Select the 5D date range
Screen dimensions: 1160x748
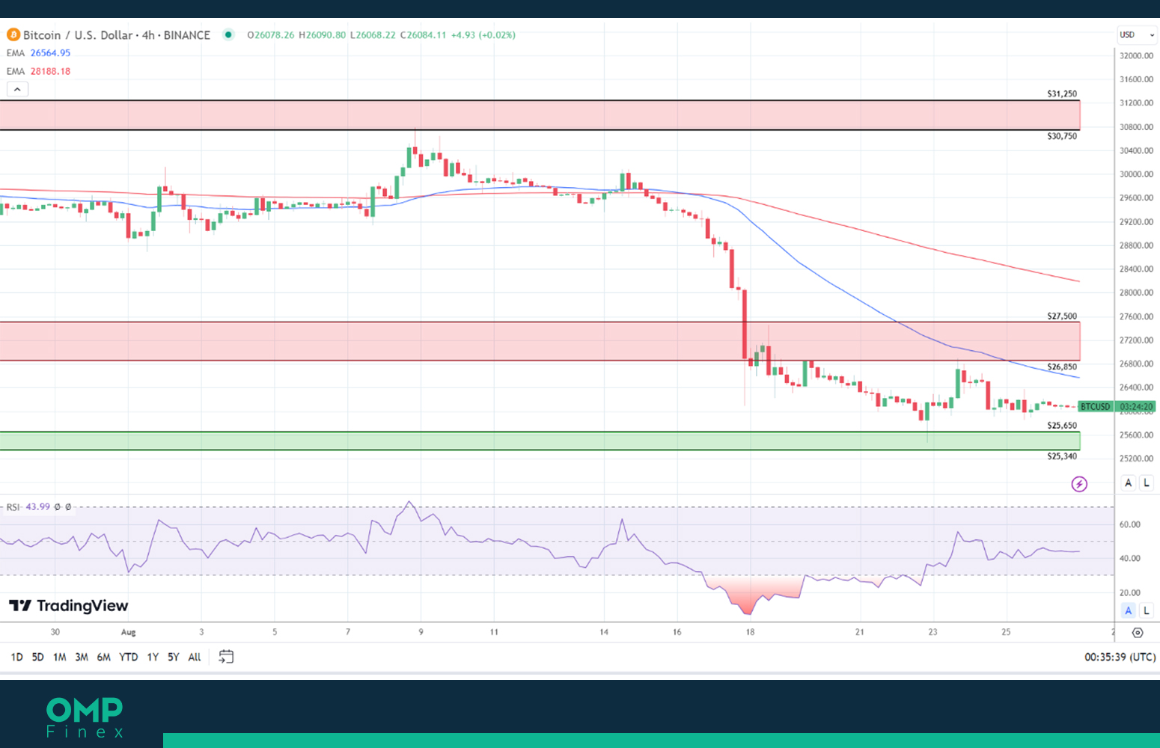coord(37,657)
